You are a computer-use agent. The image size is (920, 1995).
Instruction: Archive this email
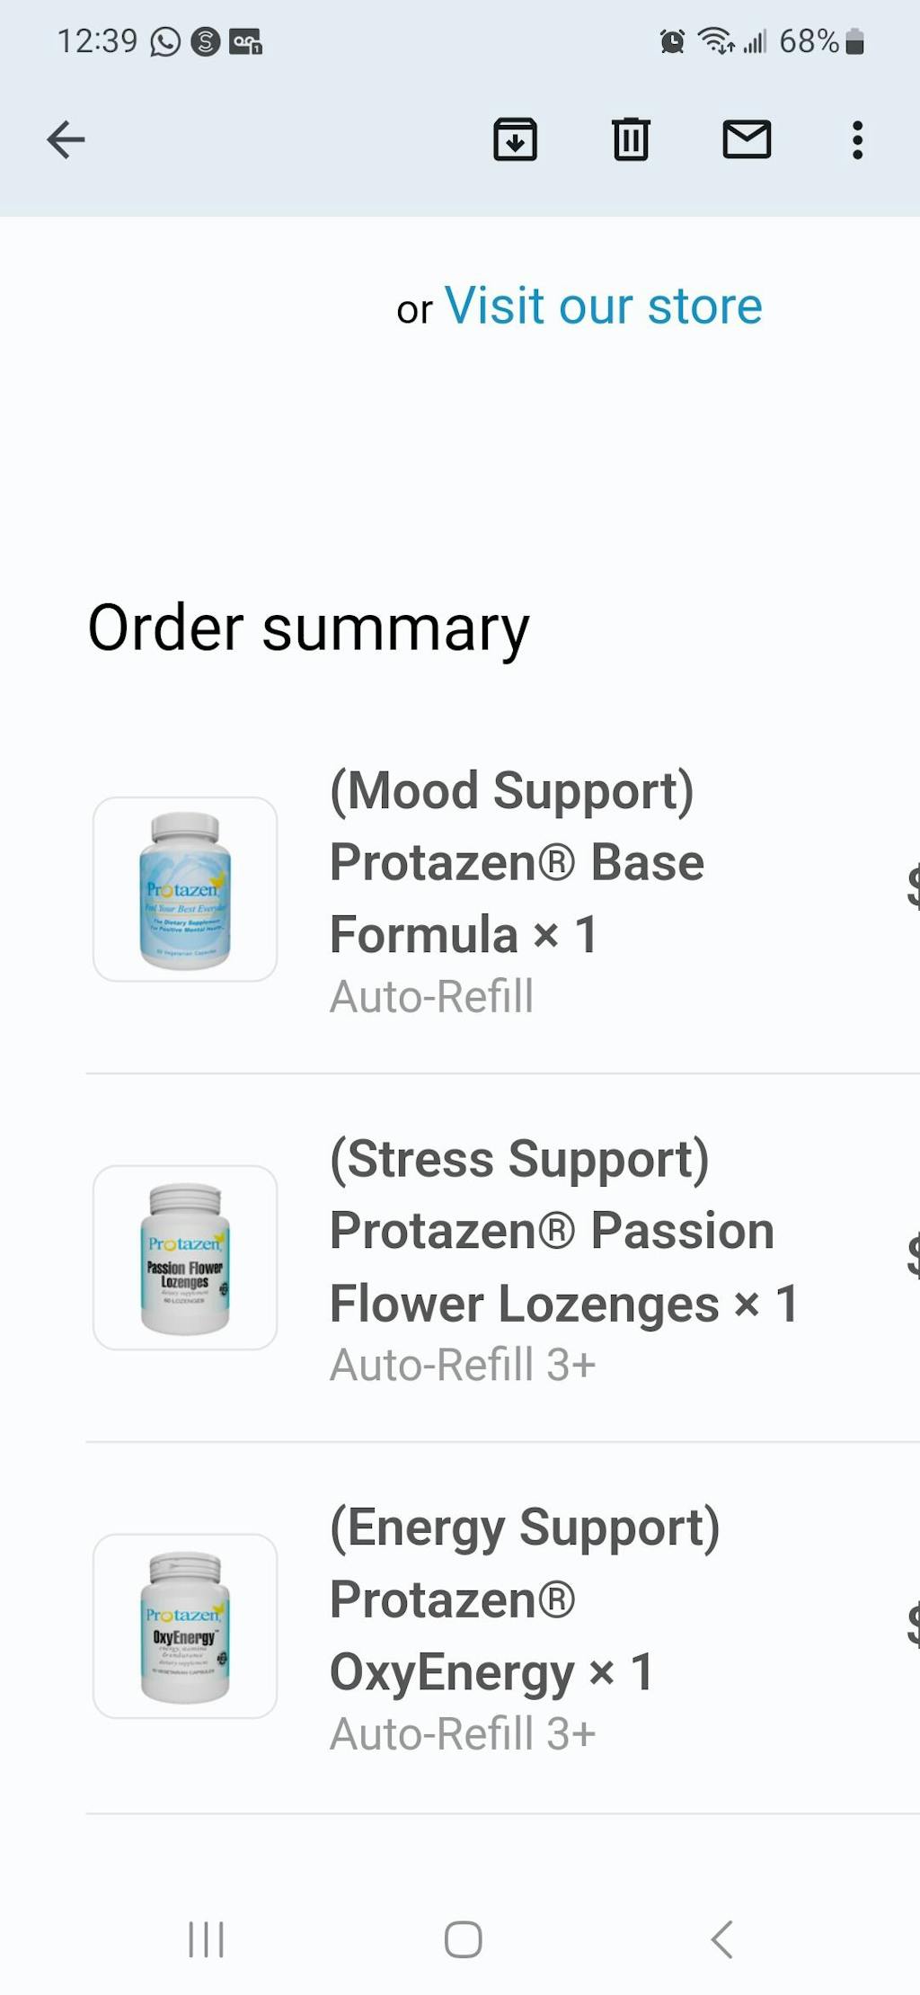coord(515,140)
